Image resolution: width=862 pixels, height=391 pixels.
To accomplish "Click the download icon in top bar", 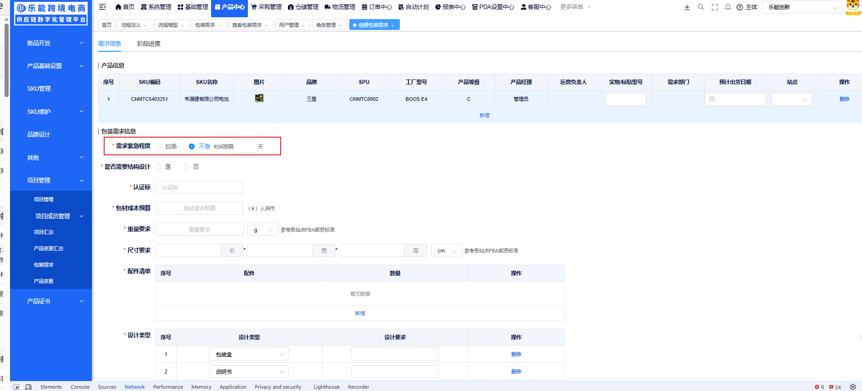I will point(687,7).
